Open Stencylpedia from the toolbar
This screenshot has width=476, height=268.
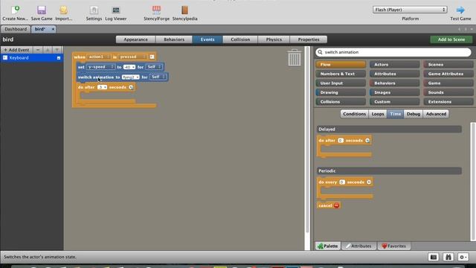[184, 10]
